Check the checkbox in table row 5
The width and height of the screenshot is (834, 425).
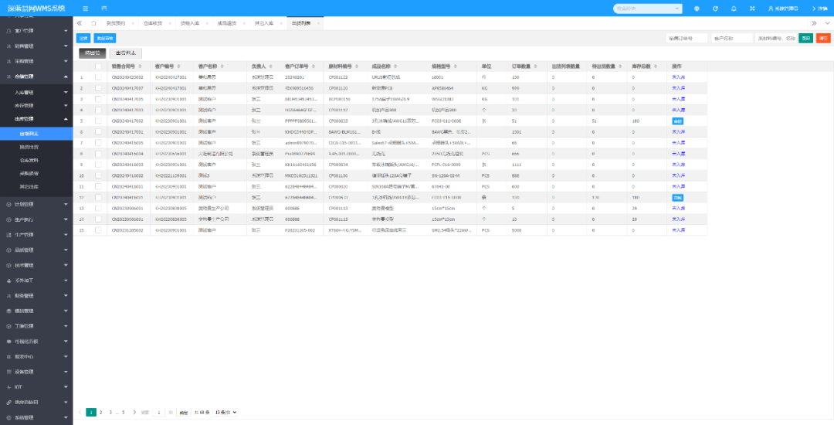98,121
